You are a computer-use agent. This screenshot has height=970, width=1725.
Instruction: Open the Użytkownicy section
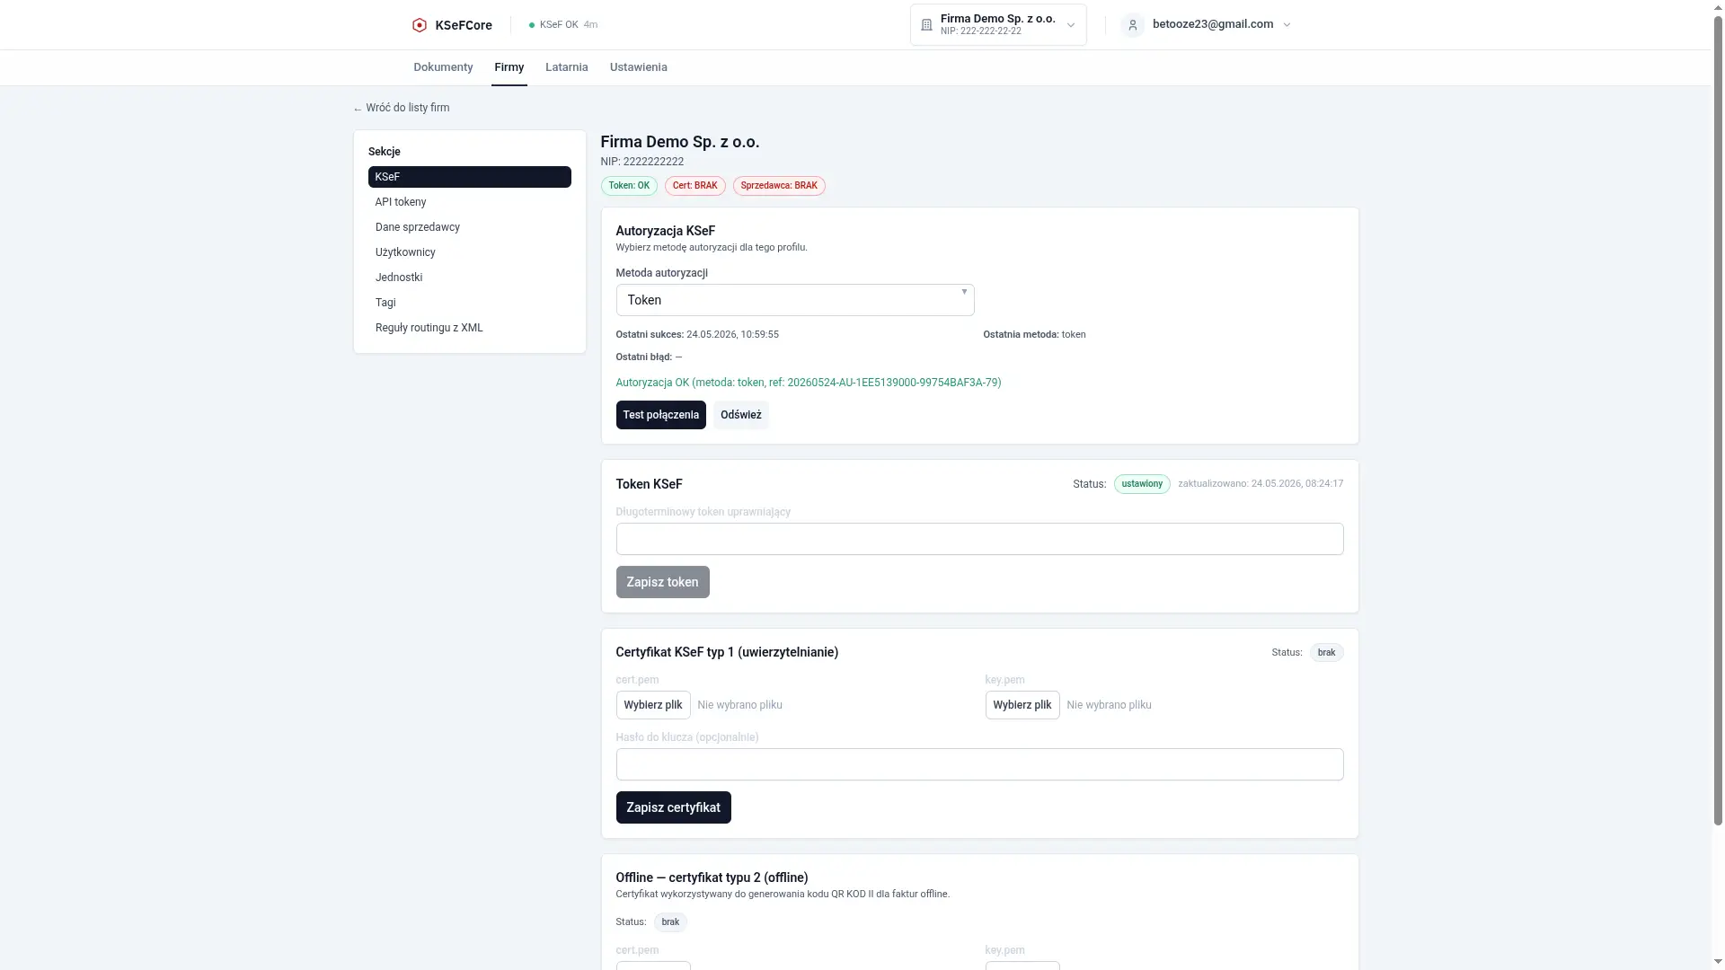pos(469,252)
